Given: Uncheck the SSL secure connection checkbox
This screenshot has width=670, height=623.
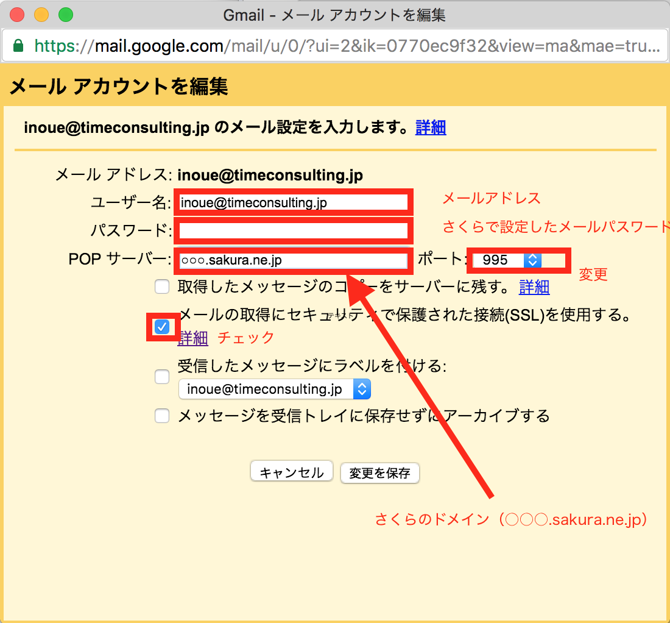Looking at the screenshot, I should [x=162, y=327].
